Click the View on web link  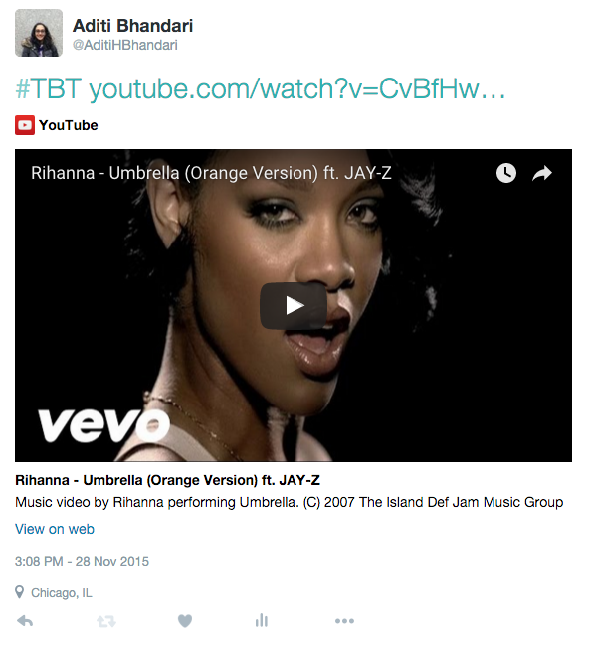coord(55,529)
